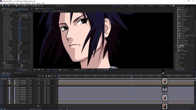Click Toggle Switches / Modes button
This screenshot has height=110, width=196.
click(36, 109)
